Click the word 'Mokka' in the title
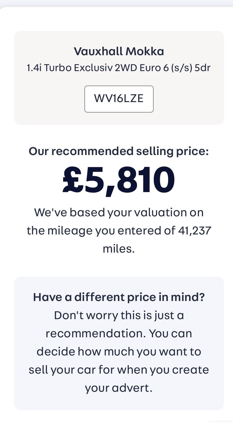 (x=145, y=51)
